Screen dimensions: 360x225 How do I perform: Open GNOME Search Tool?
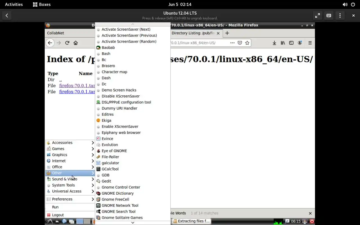[x=132, y=211]
